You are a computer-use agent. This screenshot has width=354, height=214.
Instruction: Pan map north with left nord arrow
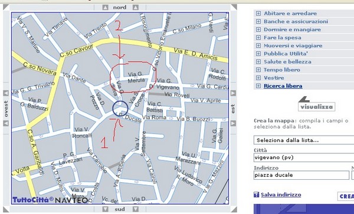pyautogui.click(x=105, y=8)
